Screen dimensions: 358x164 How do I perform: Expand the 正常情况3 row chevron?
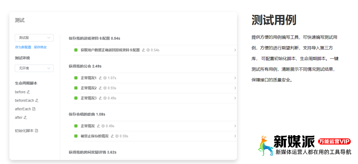click(235, 98)
